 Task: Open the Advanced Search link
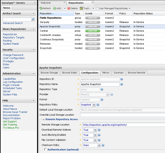[x=13, y=23]
